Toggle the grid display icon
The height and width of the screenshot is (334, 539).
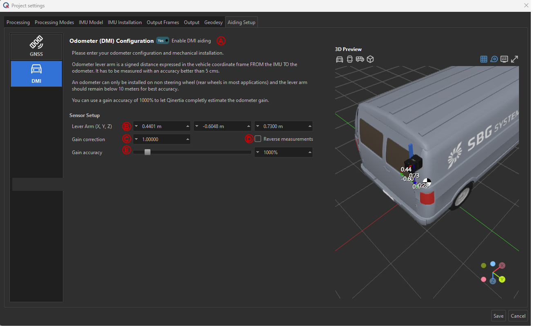[484, 59]
